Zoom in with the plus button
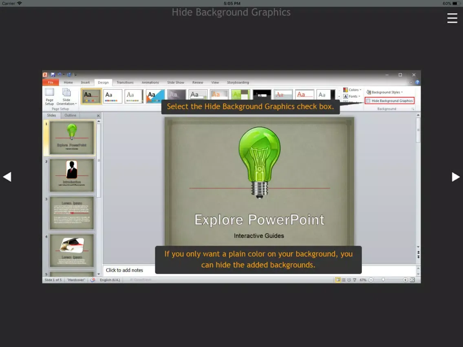 [405, 280]
